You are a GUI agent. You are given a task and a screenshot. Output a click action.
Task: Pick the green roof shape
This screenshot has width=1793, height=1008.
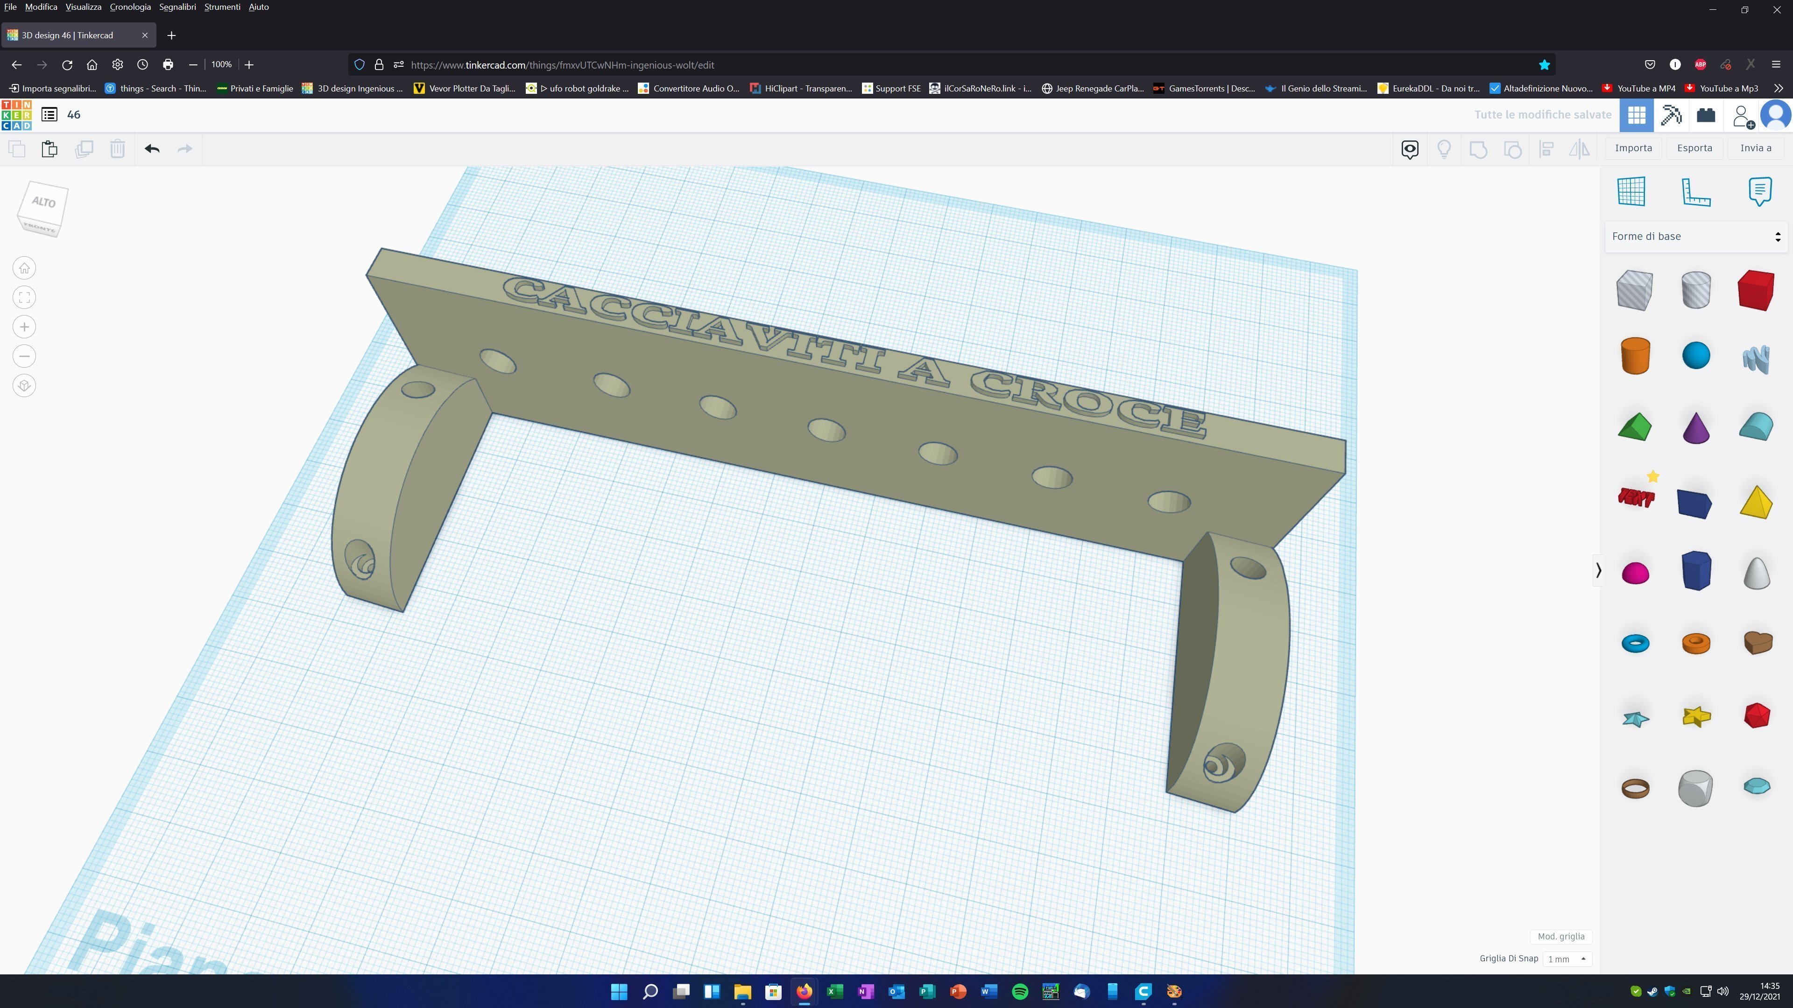(1634, 427)
